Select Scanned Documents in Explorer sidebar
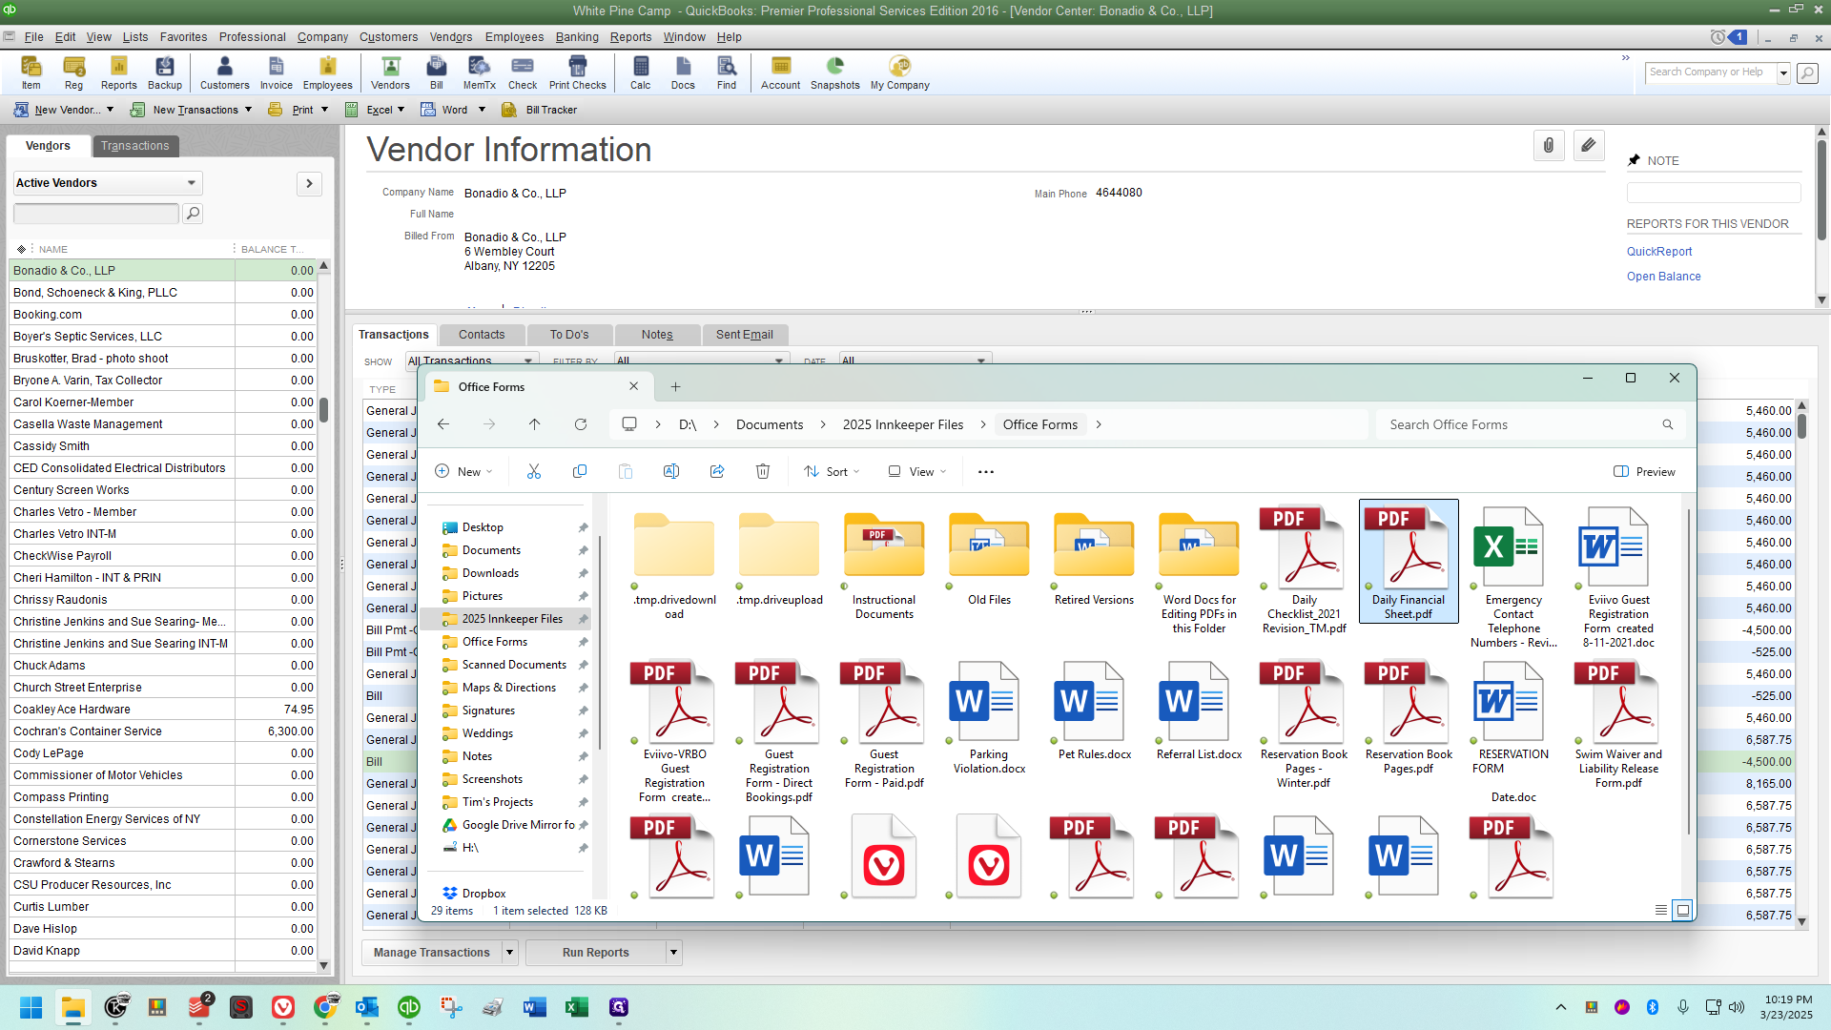Viewport: 1831px width, 1030px height. (x=514, y=665)
